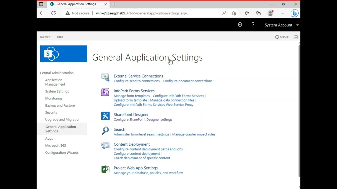337x189 pixels.
Task: Click Configure InfoPath Forms Services Web Service Proxy
Action: pyautogui.click(x=153, y=105)
